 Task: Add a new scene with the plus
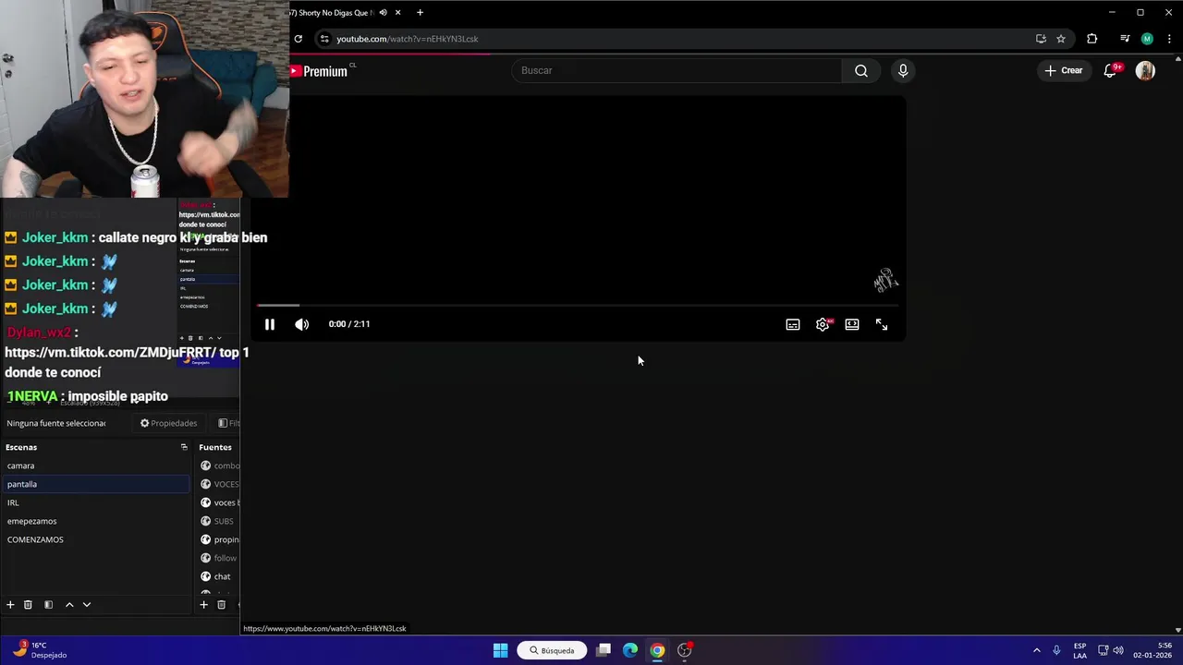click(x=10, y=604)
